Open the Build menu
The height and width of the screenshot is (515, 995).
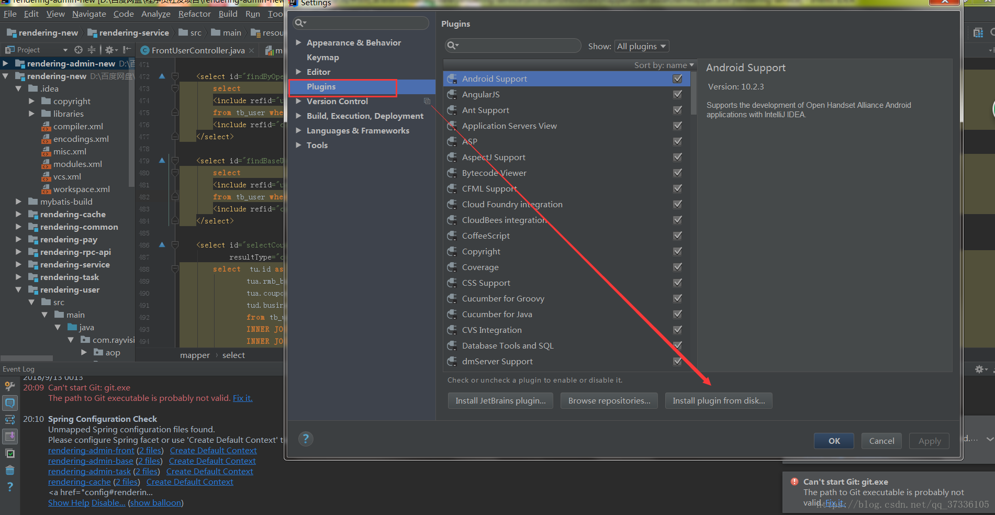click(228, 14)
